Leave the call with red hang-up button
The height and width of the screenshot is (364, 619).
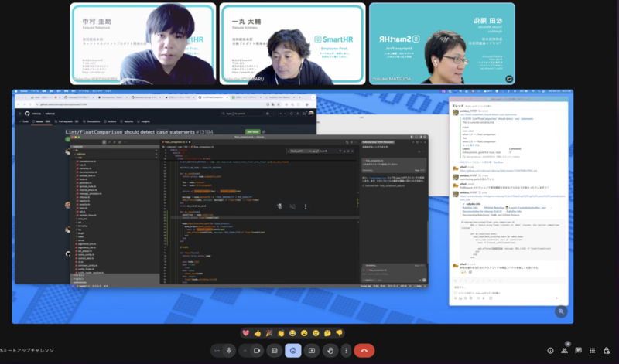click(x=364, y=351)
